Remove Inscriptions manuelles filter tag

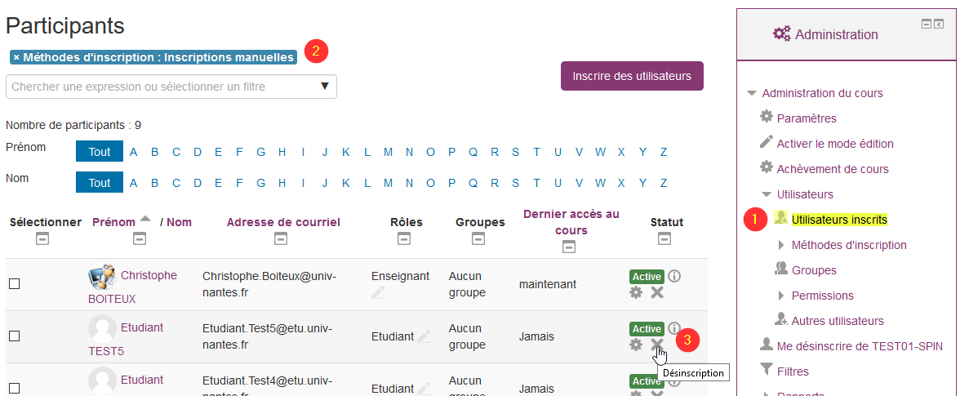coord(16,58)
